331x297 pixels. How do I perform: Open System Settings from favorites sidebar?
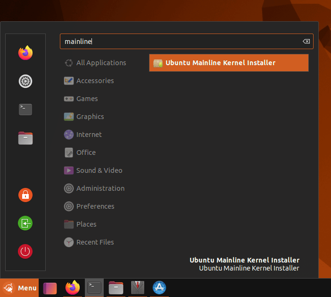point(25,81)
